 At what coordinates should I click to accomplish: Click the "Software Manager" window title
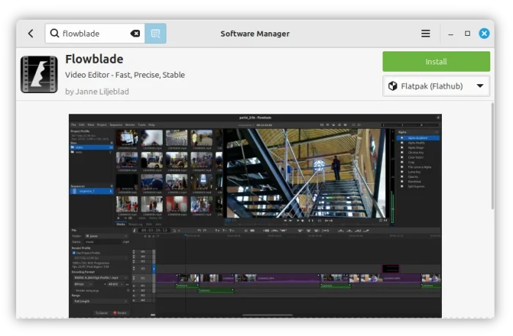point(255,34)
